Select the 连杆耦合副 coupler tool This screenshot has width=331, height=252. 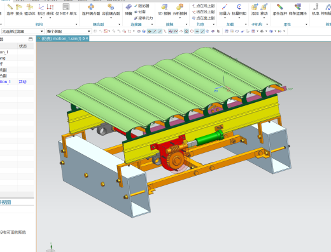coord(91,10)
